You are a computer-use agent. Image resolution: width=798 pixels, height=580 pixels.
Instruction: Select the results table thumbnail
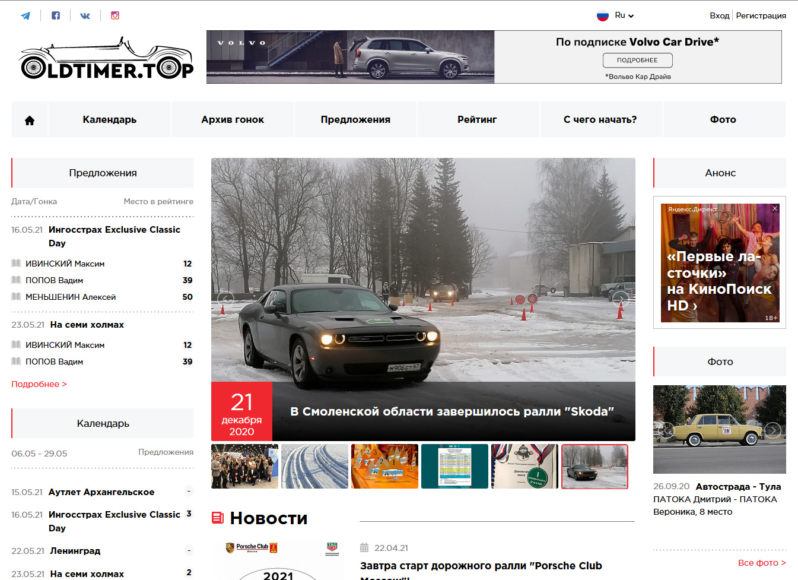[x=454, y=467]
